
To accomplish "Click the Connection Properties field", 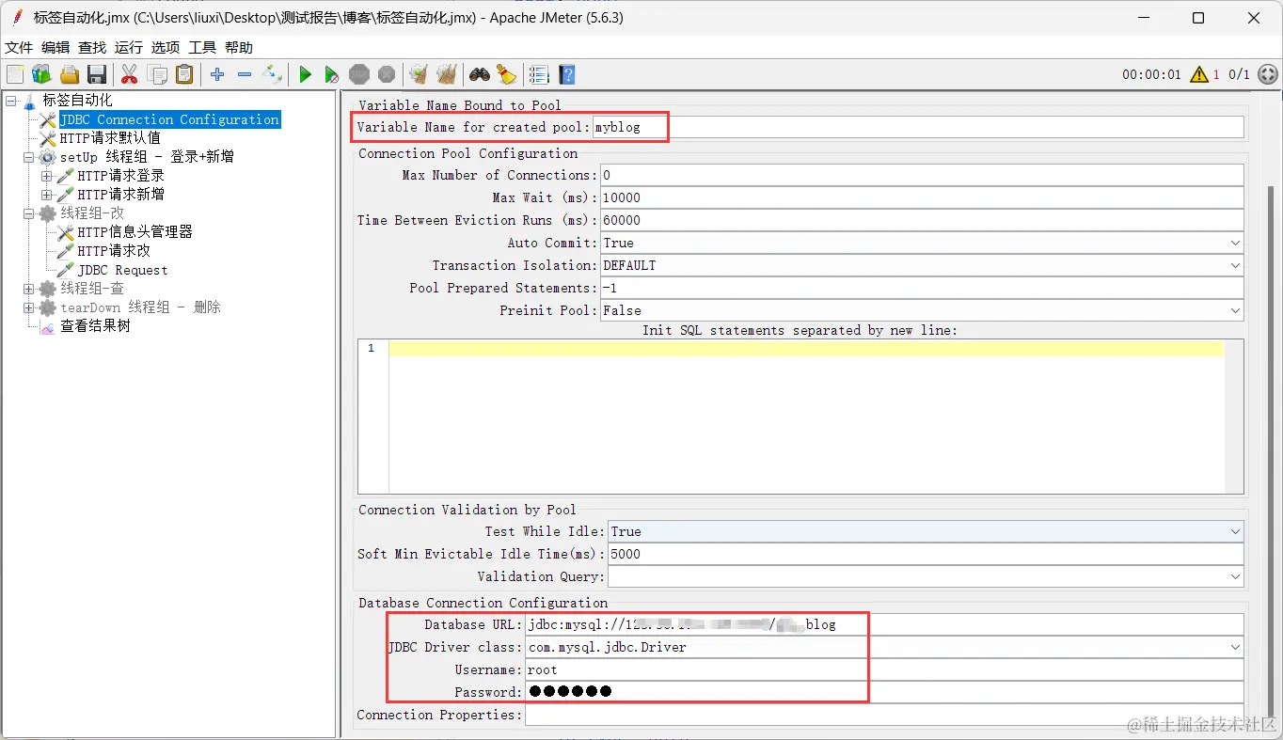I will [x=884, y=715].
